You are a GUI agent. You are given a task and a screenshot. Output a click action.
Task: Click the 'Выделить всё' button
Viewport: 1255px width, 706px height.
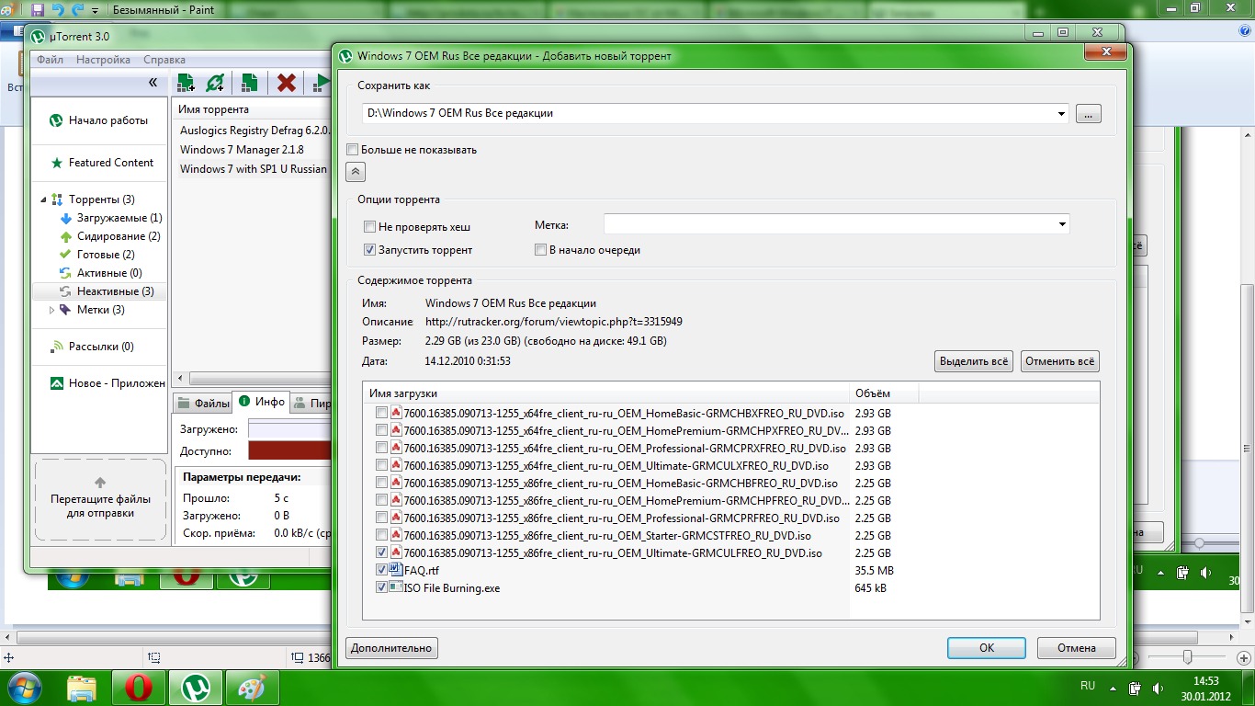coord(973,361)
